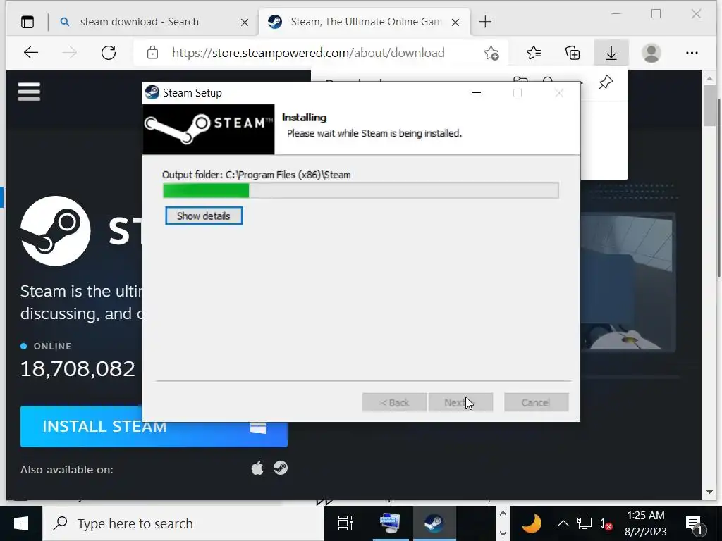Add this page to favorites
Viewport: 722px width, 541px height.
[491, 53]
